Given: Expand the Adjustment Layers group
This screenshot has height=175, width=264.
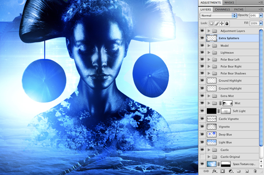Looking at the screenshot, I should point(209,31).
